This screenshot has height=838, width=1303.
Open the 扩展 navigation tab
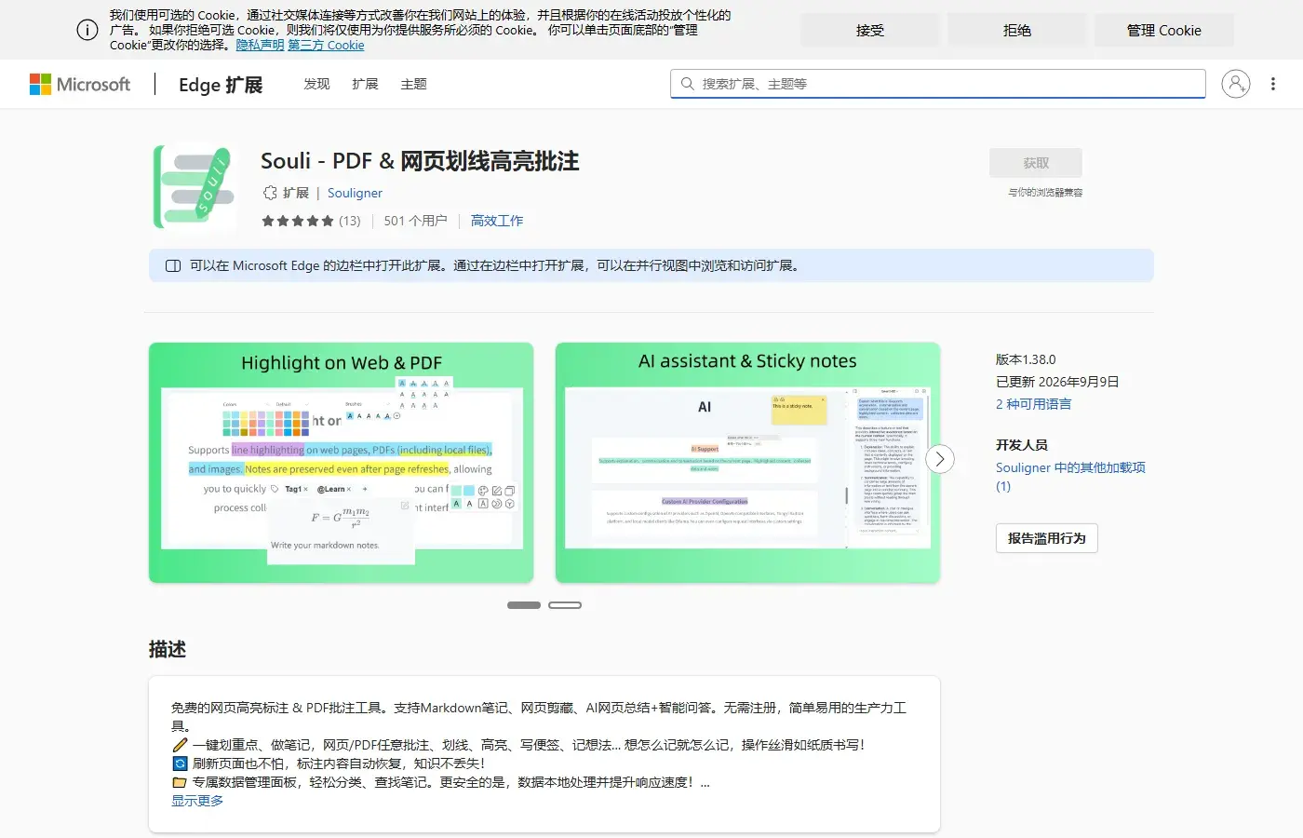[365, 84]
